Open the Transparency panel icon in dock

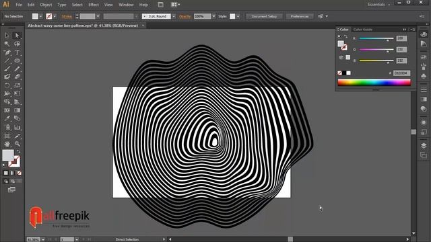click(424, 109)
